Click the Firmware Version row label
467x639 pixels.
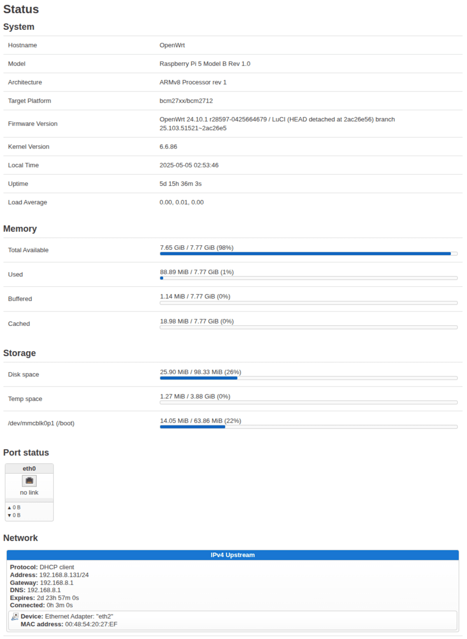coord(33,124)
